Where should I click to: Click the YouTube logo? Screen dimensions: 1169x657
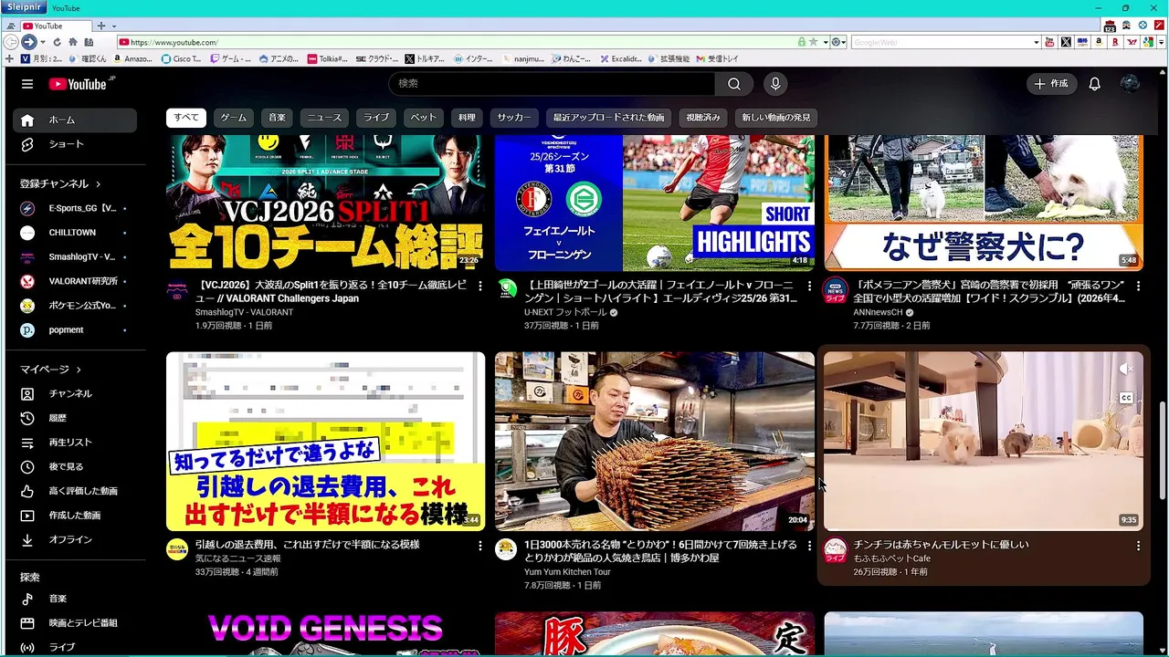81,84
